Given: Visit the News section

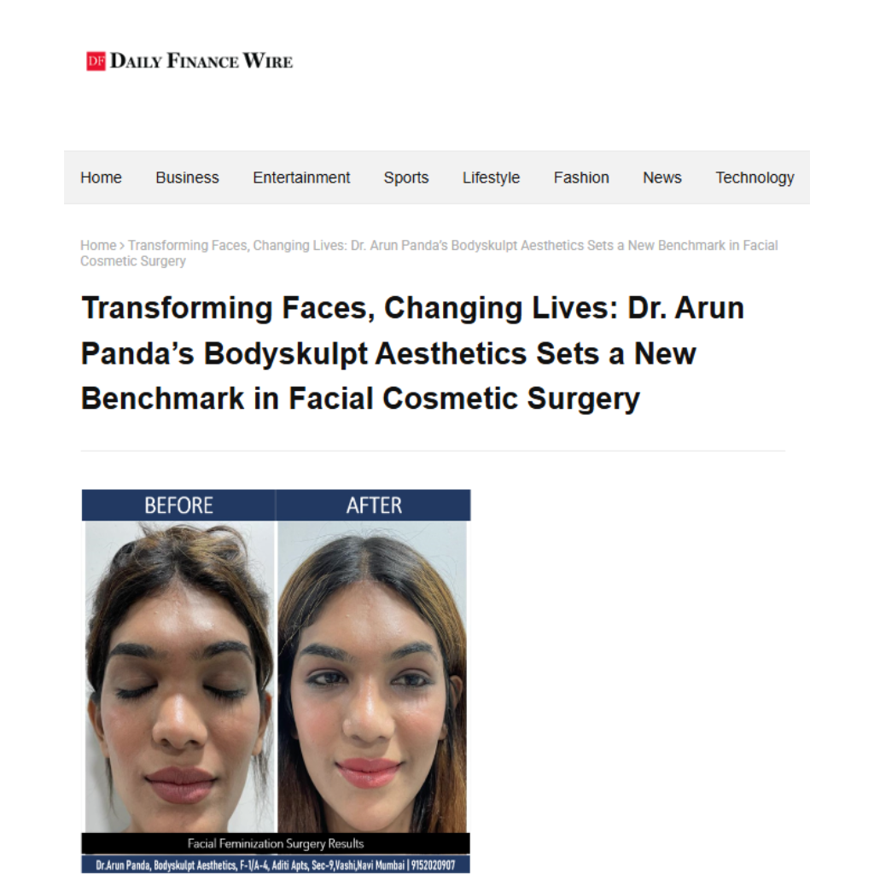Looking at the screenshot, I should pos(662,178).
